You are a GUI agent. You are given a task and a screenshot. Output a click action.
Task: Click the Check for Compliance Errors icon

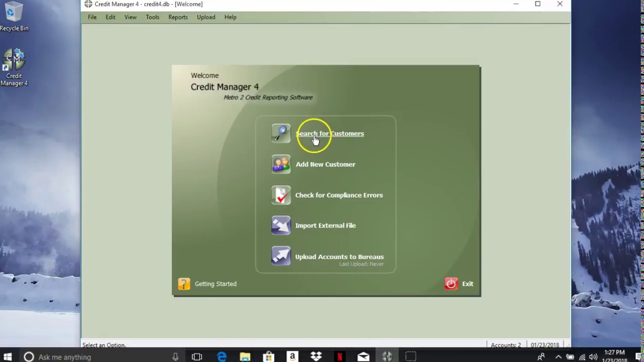tap(281, 195)
